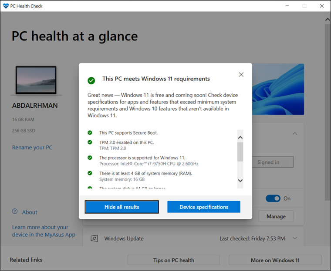Click the Signed in button

[x=272, y=162]
